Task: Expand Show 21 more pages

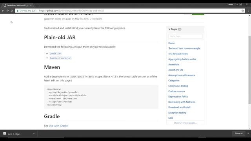Action: pyautogui.click(x=185, y=123)
